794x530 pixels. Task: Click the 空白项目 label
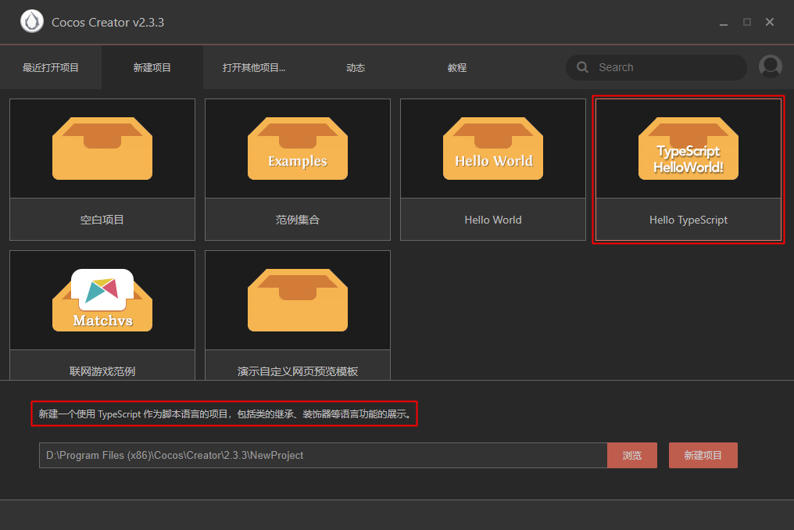[x=102, y=220]
